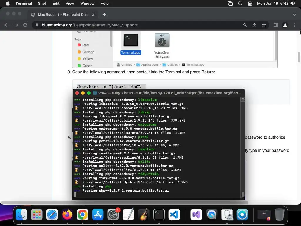Open Control Center in menu bar
This screenshot has width=301, height=226.
click(250, 3)
